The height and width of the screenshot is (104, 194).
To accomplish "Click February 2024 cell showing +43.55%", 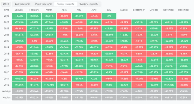I will (34, 16).
